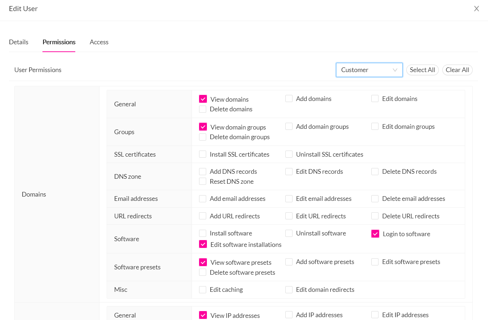The width and height of the screenshot is (488, 320).
Task: Uncheck the View domains permission
Action: 203,98
